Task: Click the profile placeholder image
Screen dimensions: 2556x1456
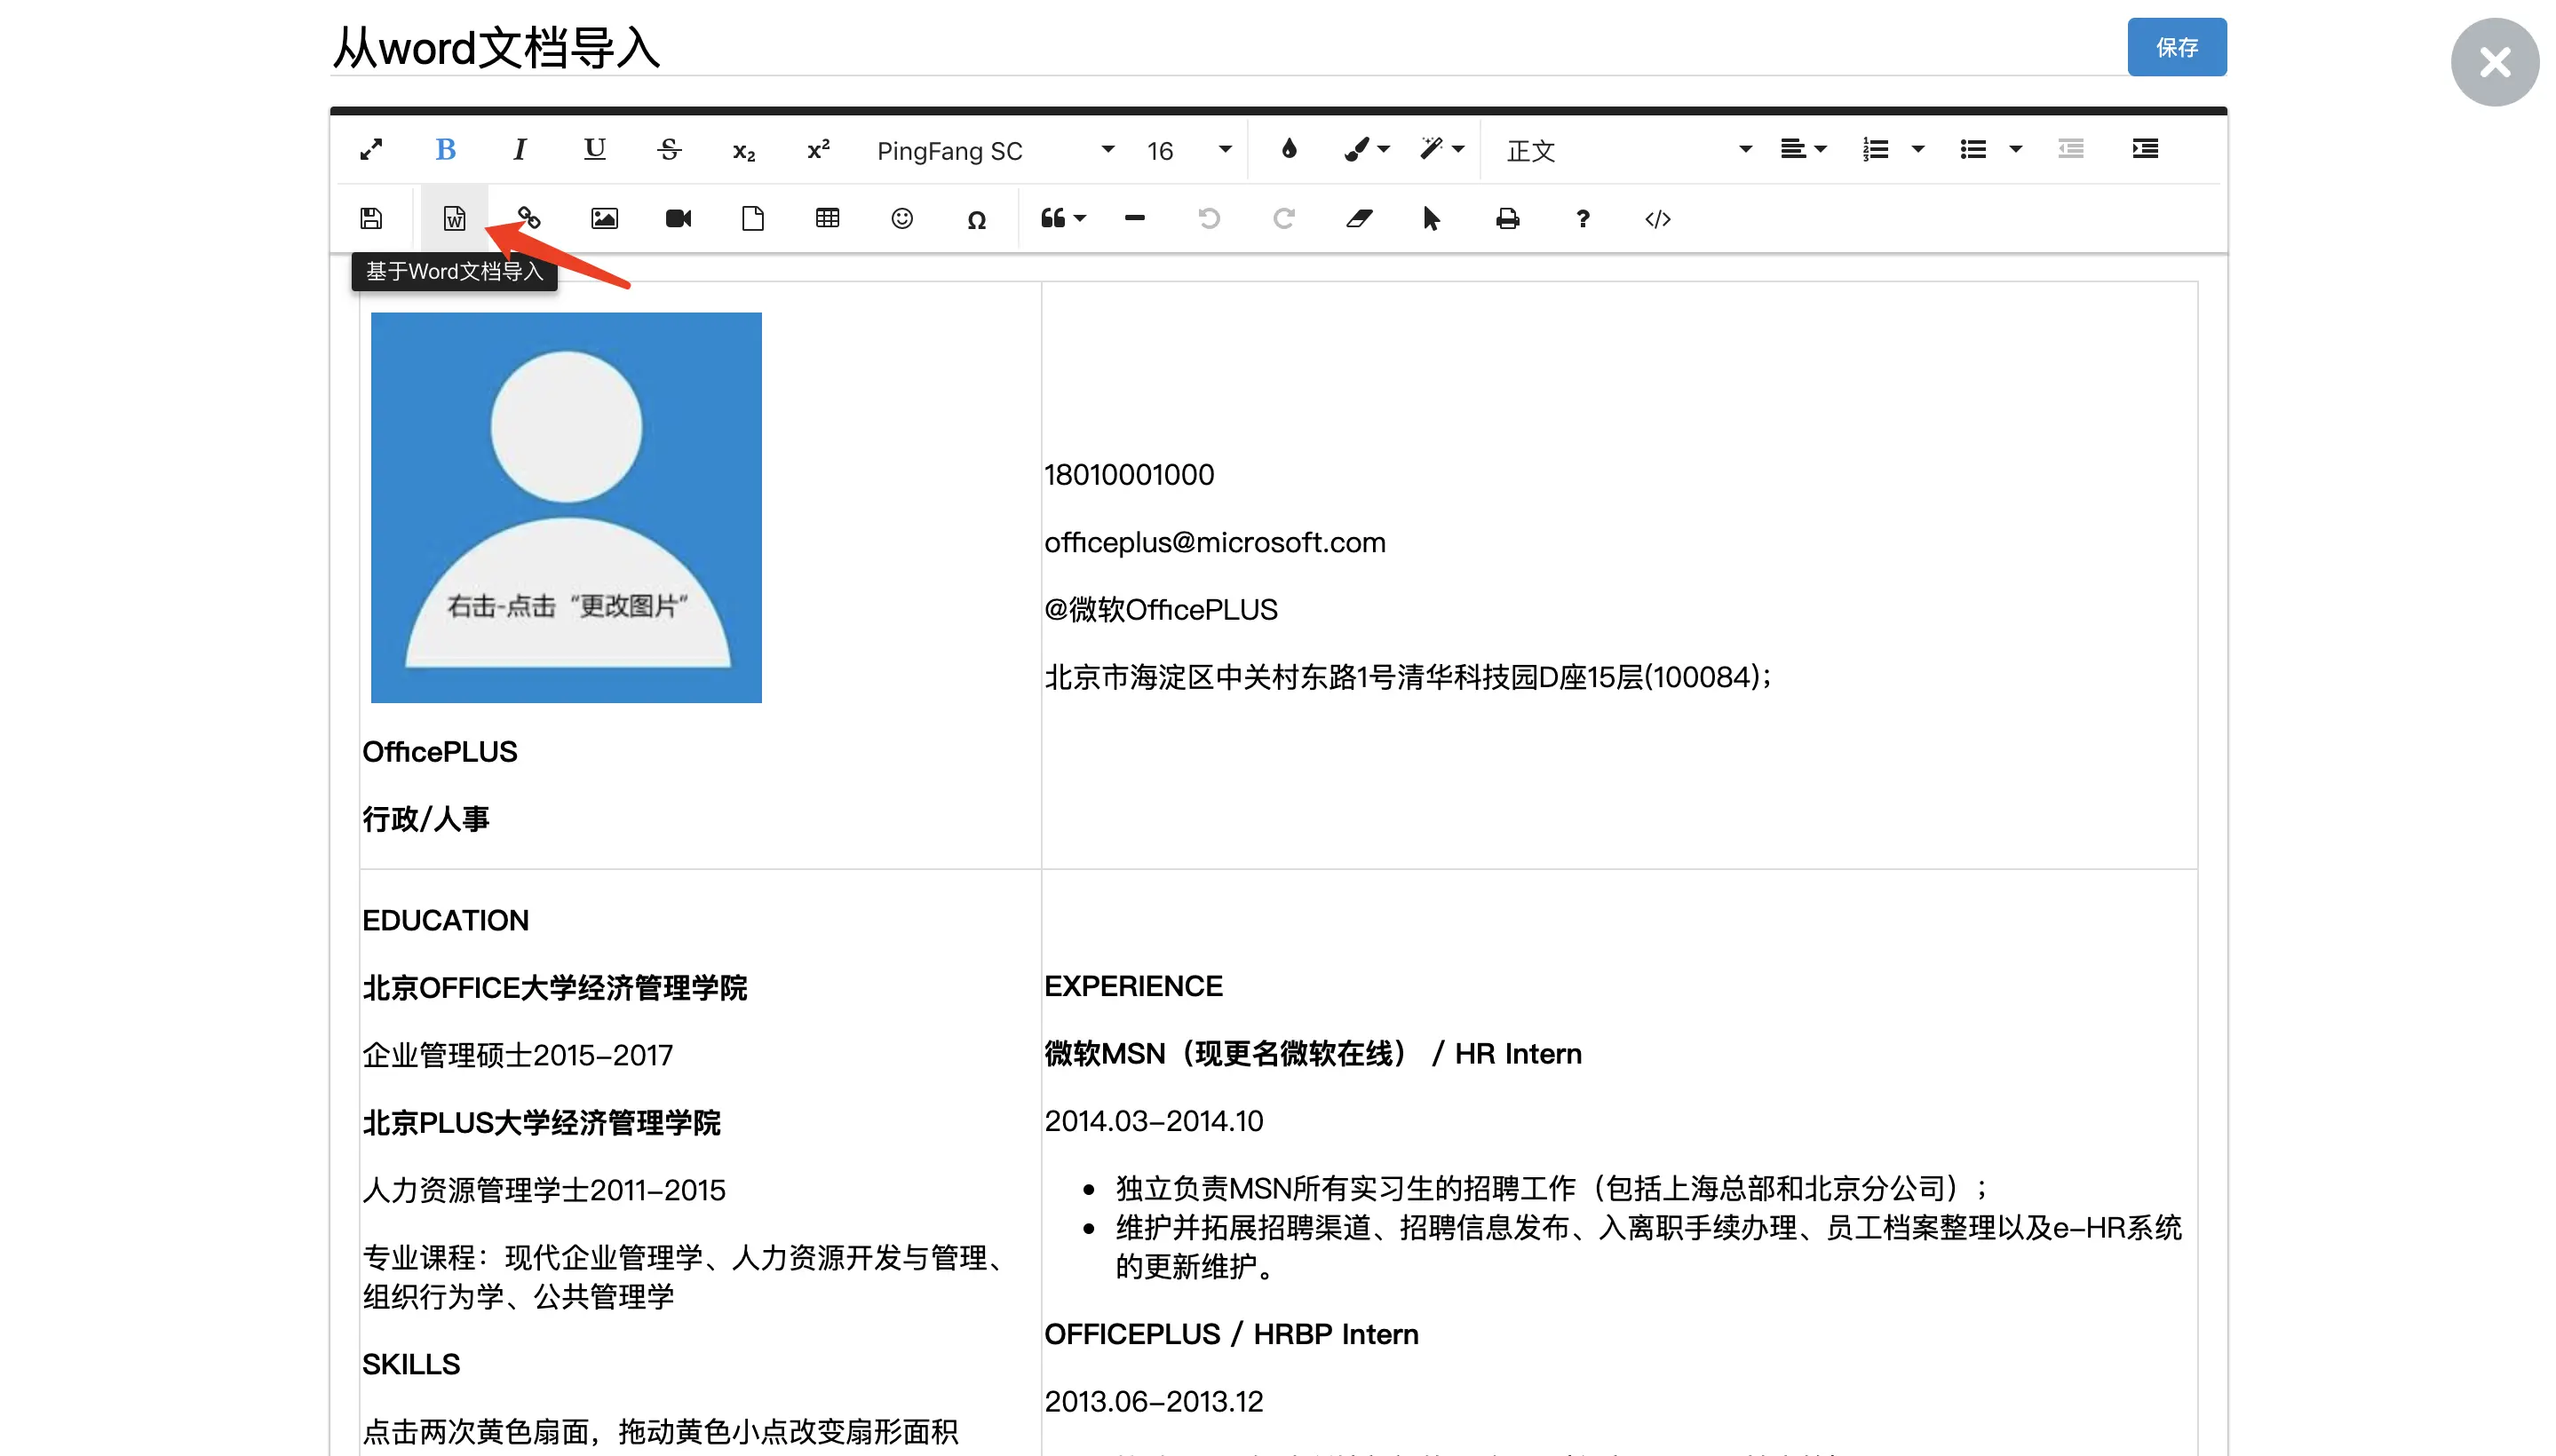Action: [x=567, y=508]
